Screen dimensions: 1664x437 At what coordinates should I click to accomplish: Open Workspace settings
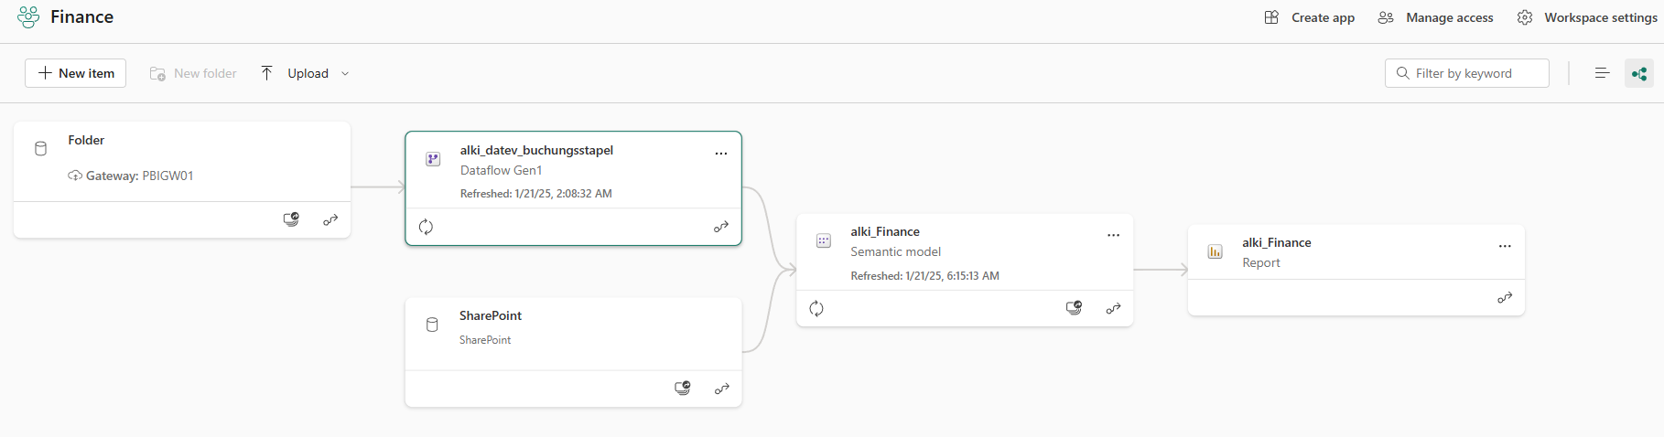click(x=1587, y=17)
